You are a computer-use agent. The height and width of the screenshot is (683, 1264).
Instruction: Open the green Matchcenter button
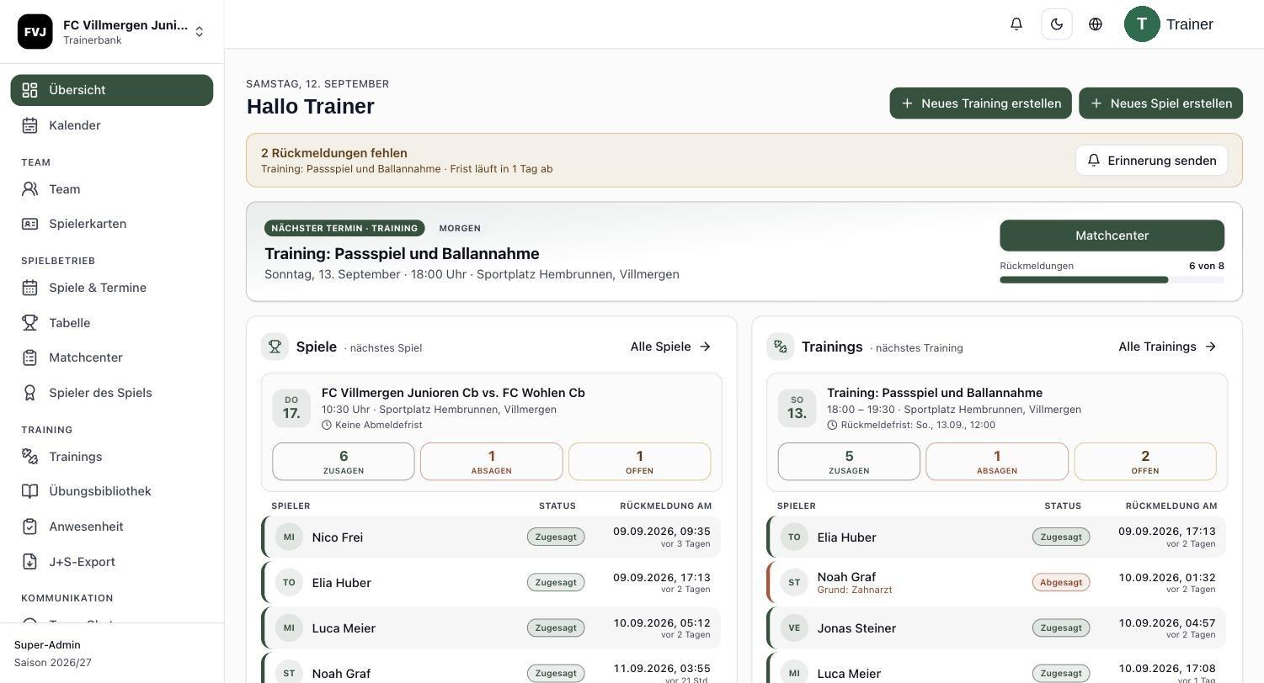(1112, 236)
